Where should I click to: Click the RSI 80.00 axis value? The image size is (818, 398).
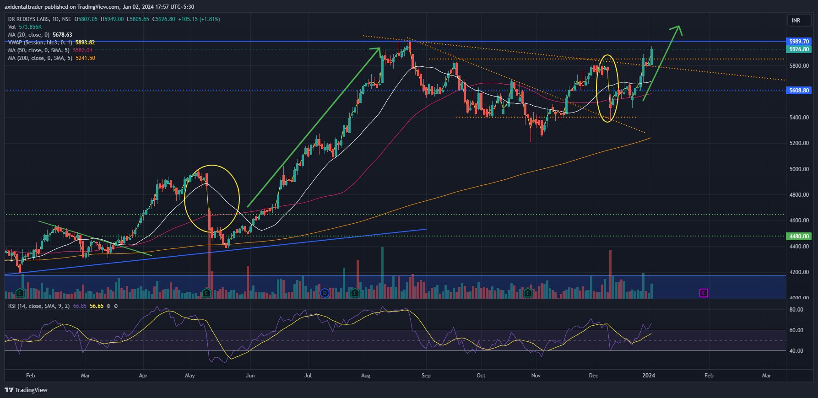[796, 310]
